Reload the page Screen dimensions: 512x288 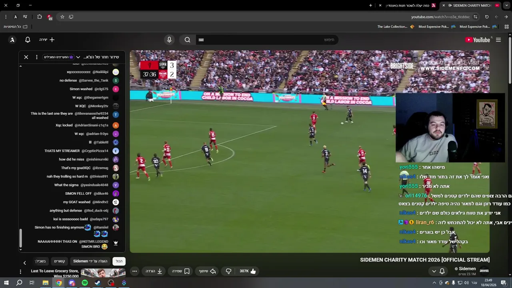[487, 17]
